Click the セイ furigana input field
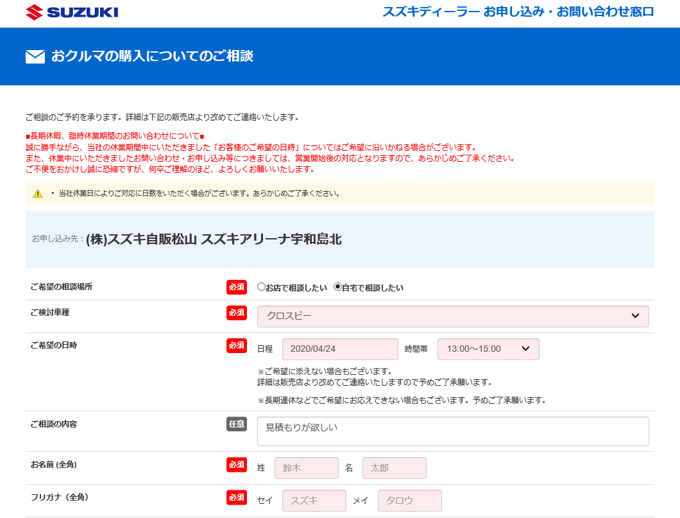Image resolution: width=680 pixels, height=518 pixels. [314, 501]
